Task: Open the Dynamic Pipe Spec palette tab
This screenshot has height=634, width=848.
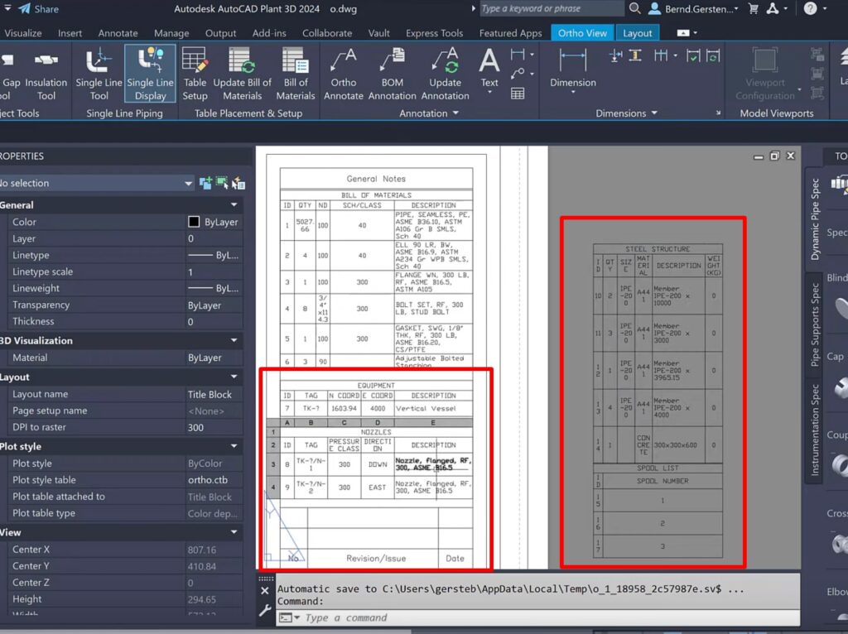Action: 816,219
